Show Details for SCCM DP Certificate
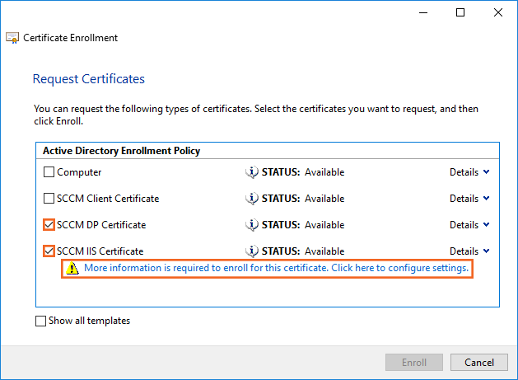The width and height of the screenshot is (518, 380). 469,225
